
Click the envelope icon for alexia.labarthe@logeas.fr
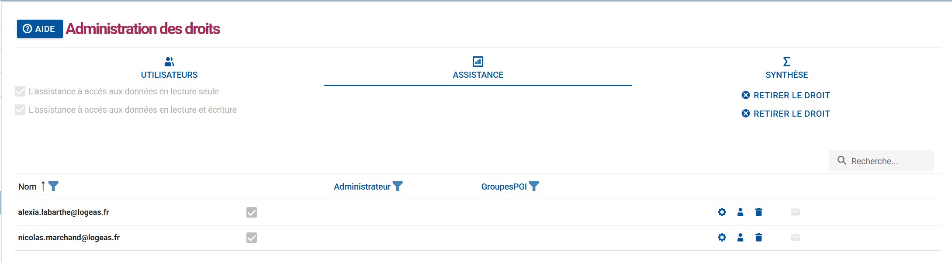point(795,212)
